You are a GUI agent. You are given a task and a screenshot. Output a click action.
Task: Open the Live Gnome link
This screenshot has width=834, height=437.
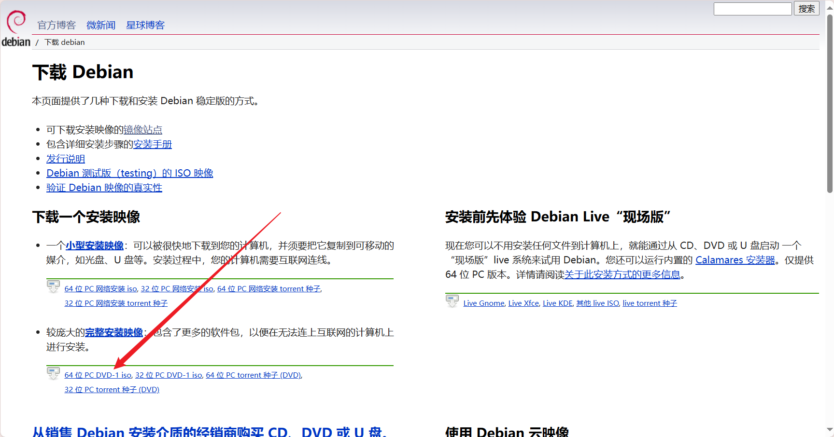[x=484, y=303]
